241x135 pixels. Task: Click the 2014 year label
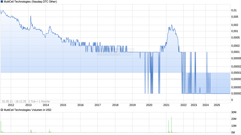[46, 105]
